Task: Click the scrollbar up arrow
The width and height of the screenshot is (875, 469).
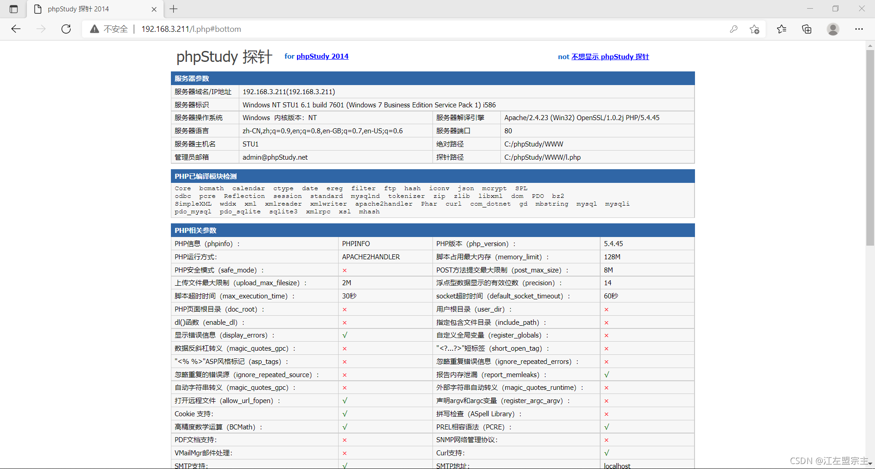Action: (870, 45)
